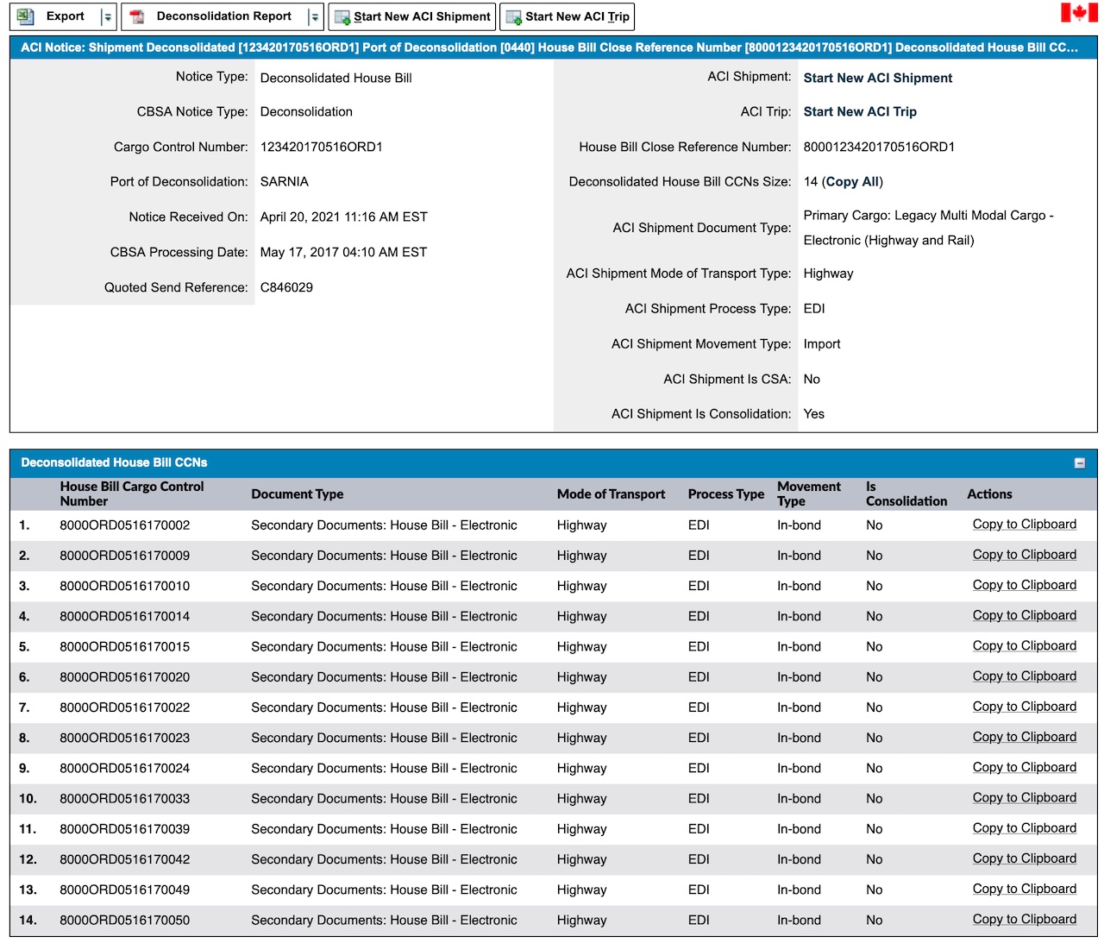The height and width of the screenshot is (943, 1104).
Task: Copy CCN 8000ORD0516170020 to clipboard
Action: (1025, 676)
